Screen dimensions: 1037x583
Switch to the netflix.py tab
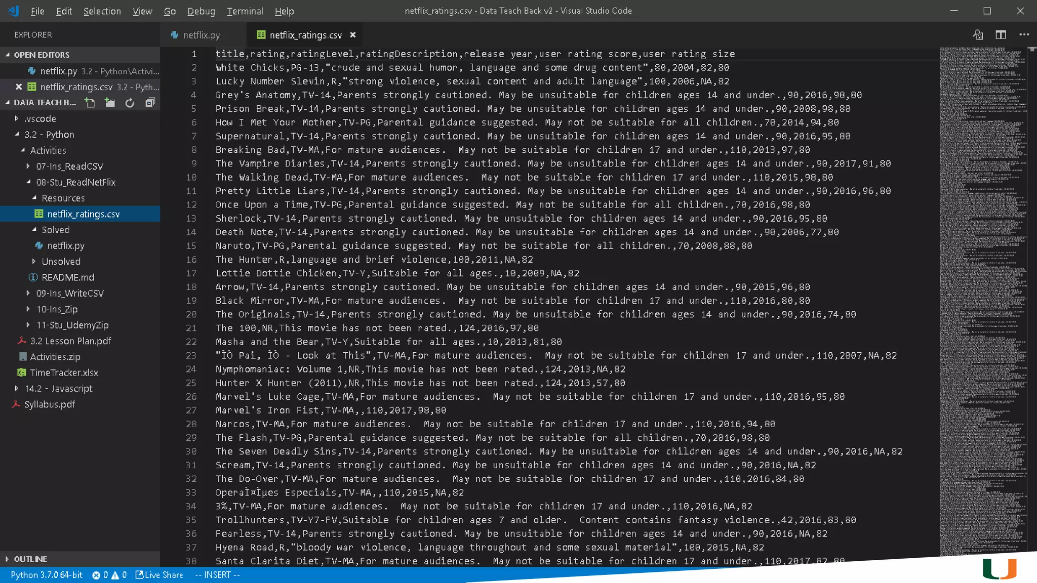[201, 35]
